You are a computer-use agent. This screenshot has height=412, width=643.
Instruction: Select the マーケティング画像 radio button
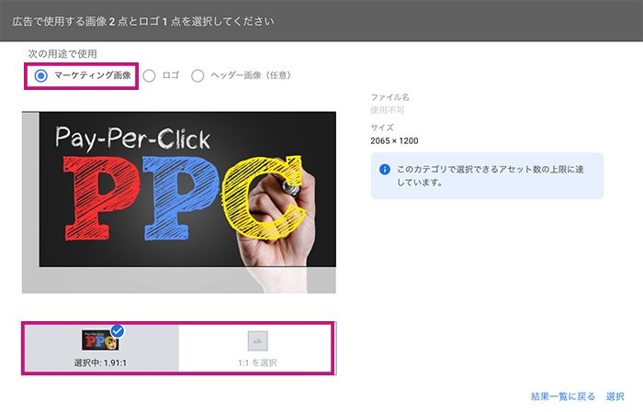coord(41,76)
